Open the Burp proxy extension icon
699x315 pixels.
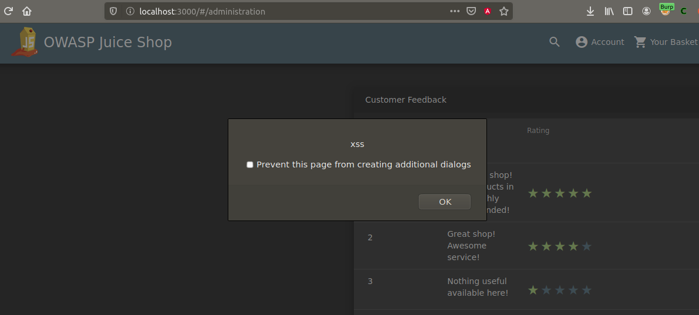click(666, 10)
